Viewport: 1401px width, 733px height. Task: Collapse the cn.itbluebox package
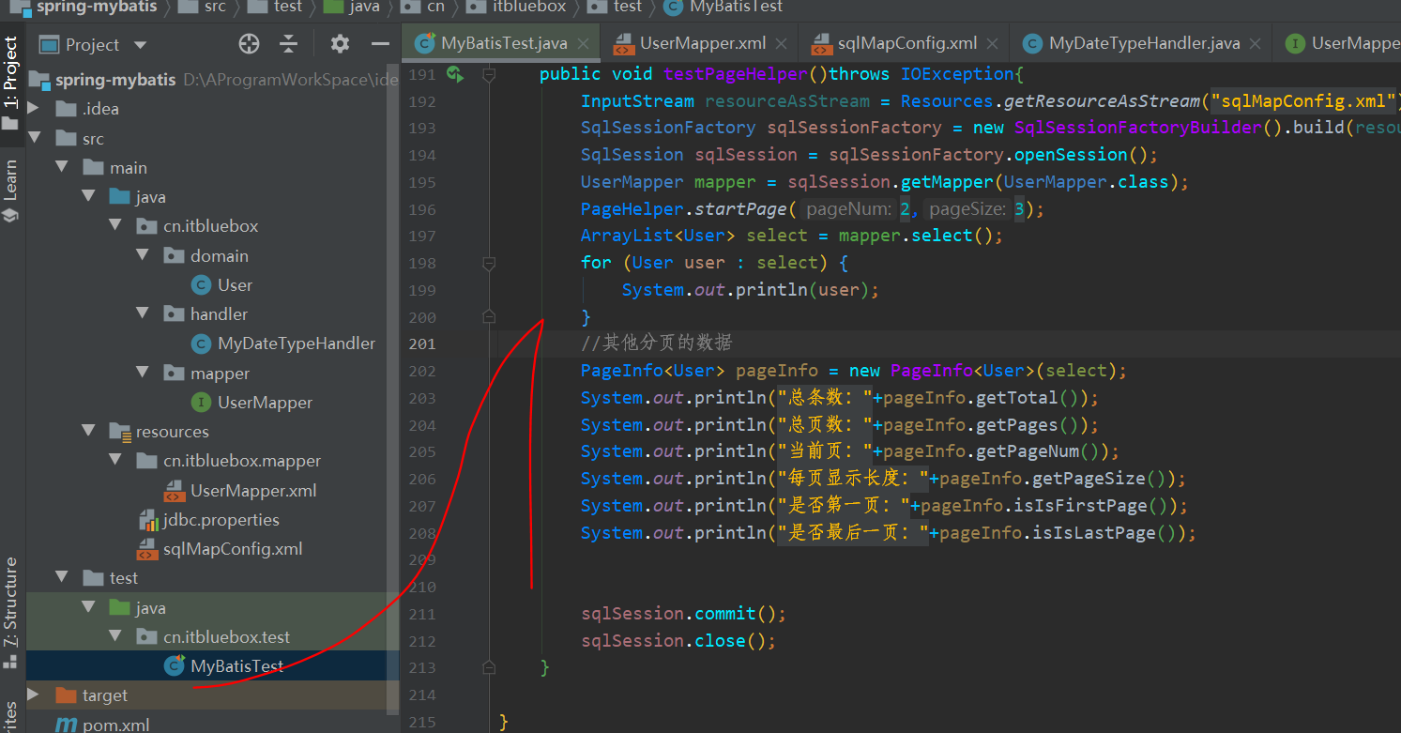point(116,226)
